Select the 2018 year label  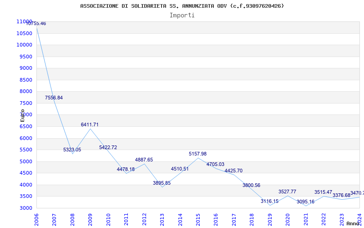[x=252, y=220]
